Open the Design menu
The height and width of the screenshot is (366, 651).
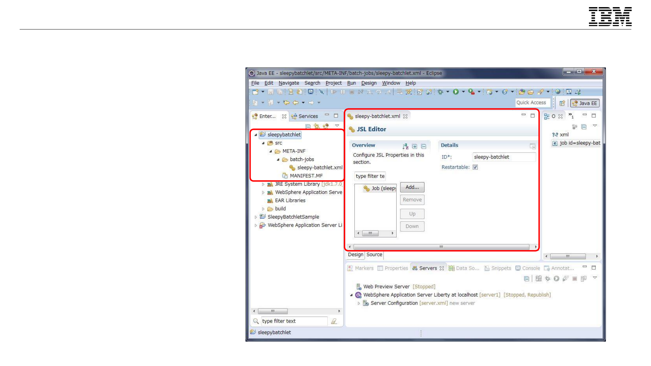point(369,83)
